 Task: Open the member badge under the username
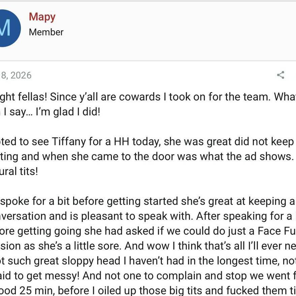click(46, 32)
